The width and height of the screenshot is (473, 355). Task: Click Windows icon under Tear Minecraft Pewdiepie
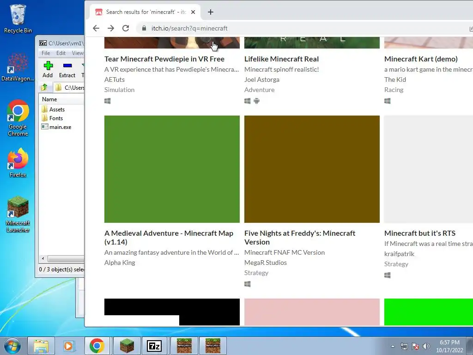[107, 101]
